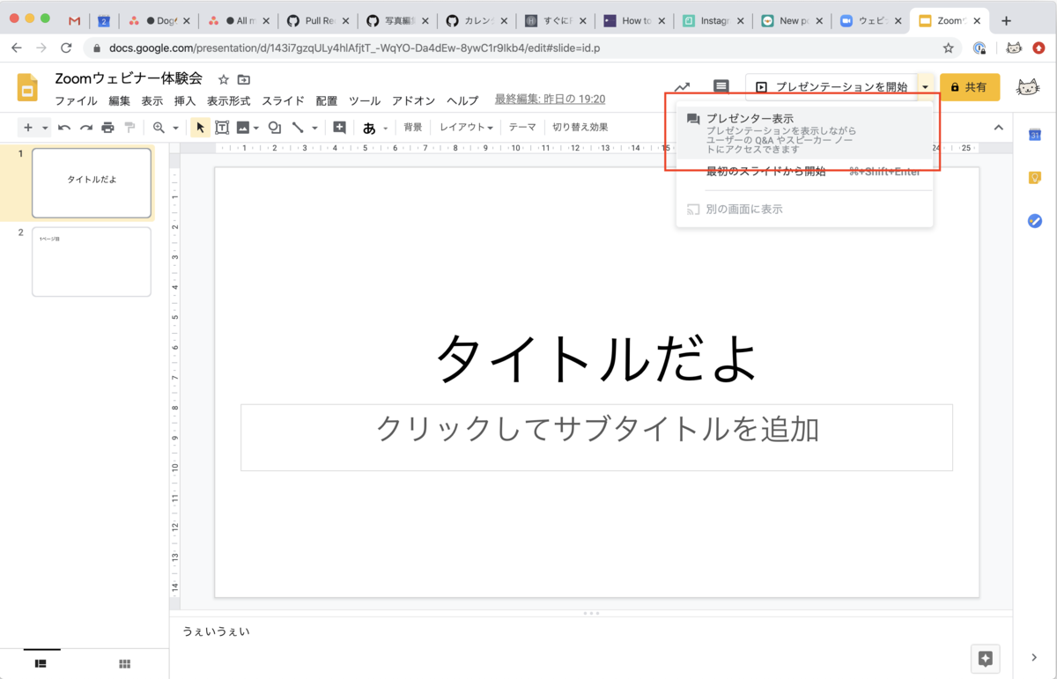Screen dimensions: 1057x679
Task: Open the レイアウト dropdown
Action: pos(466,128)
